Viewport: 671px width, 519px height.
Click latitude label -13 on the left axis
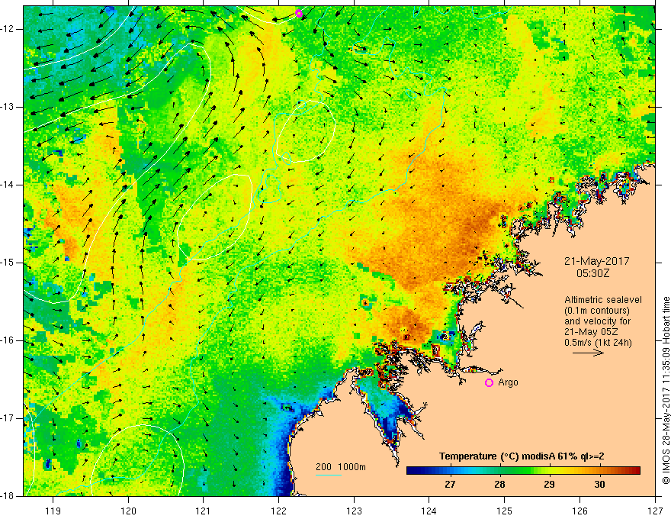(8, 107)
